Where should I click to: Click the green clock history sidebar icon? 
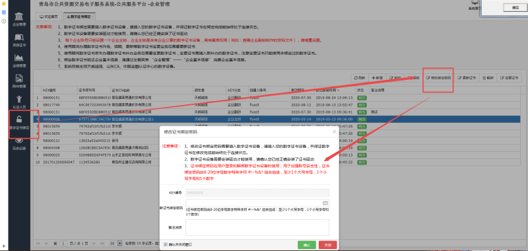click(4, 21)
